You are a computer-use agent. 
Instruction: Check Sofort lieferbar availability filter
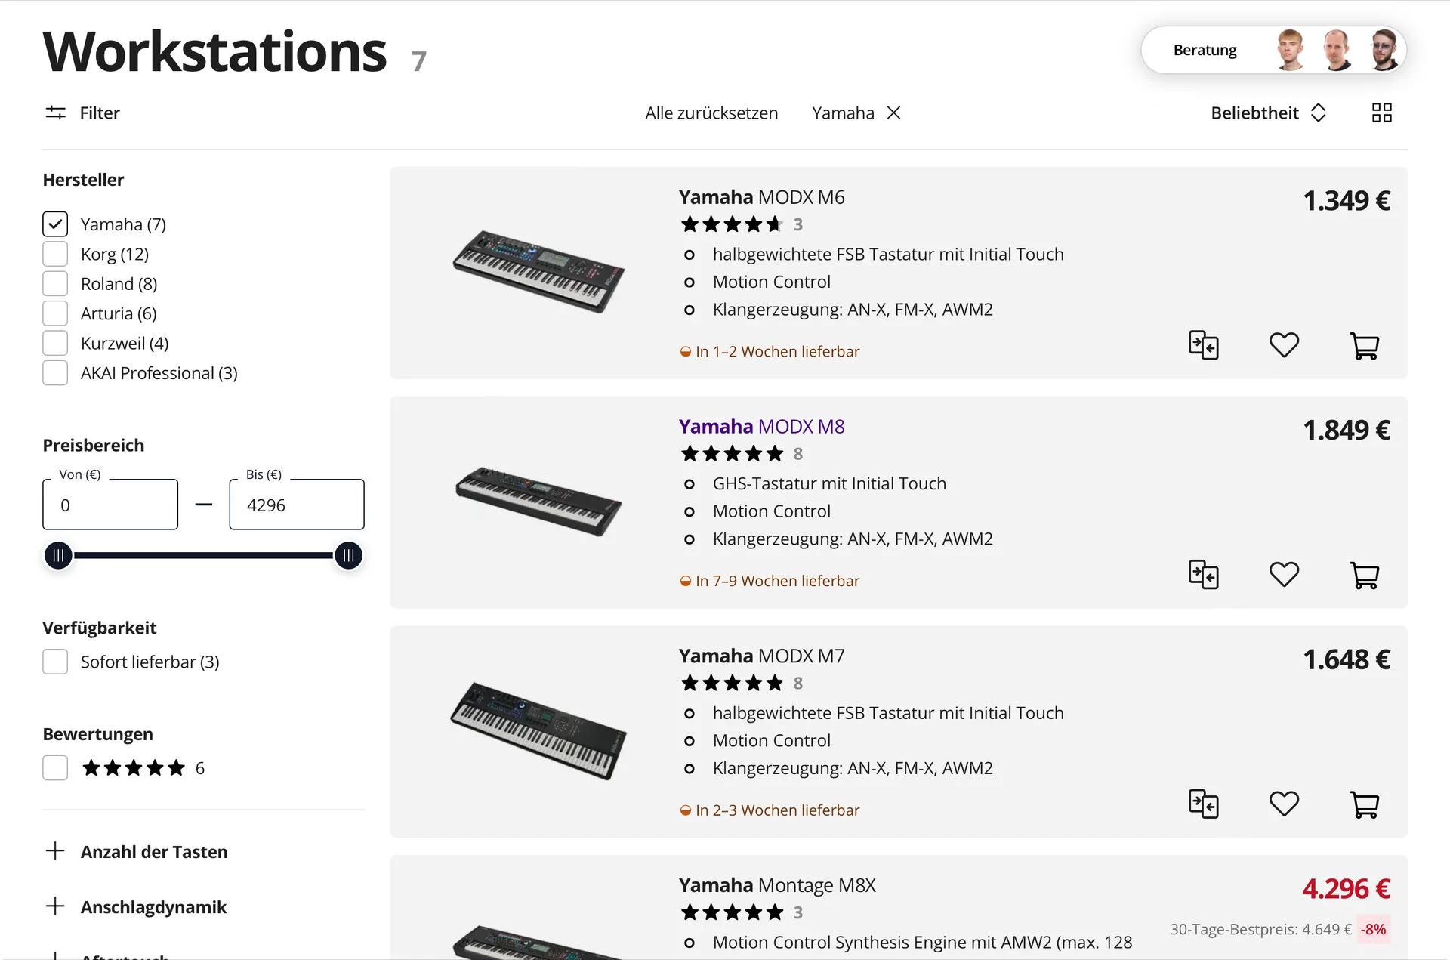[x=55, y=662]
